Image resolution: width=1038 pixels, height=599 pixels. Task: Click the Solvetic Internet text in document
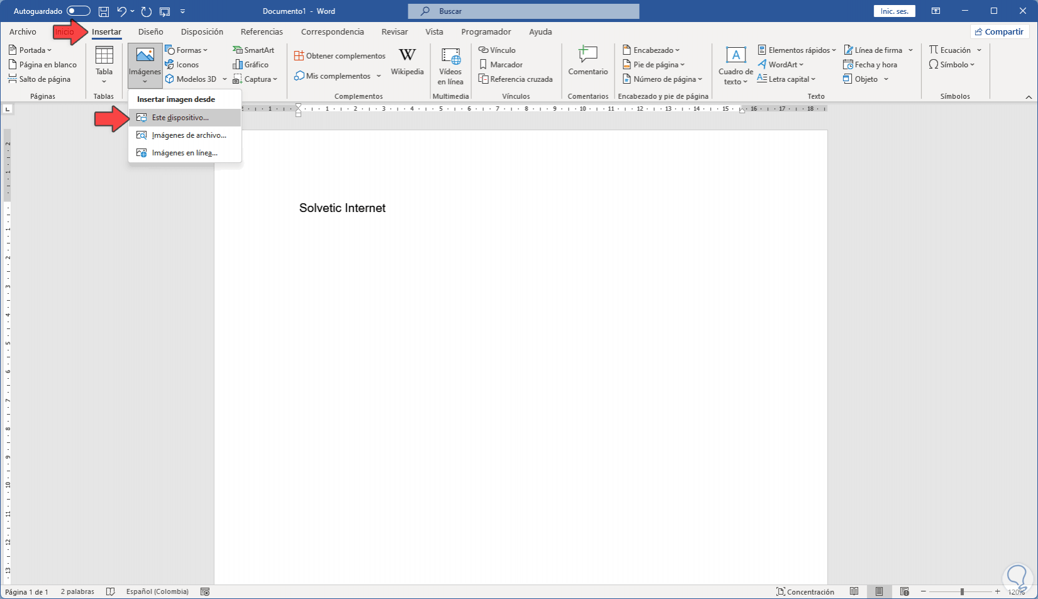pyautogui.click(x=342, y=208)
